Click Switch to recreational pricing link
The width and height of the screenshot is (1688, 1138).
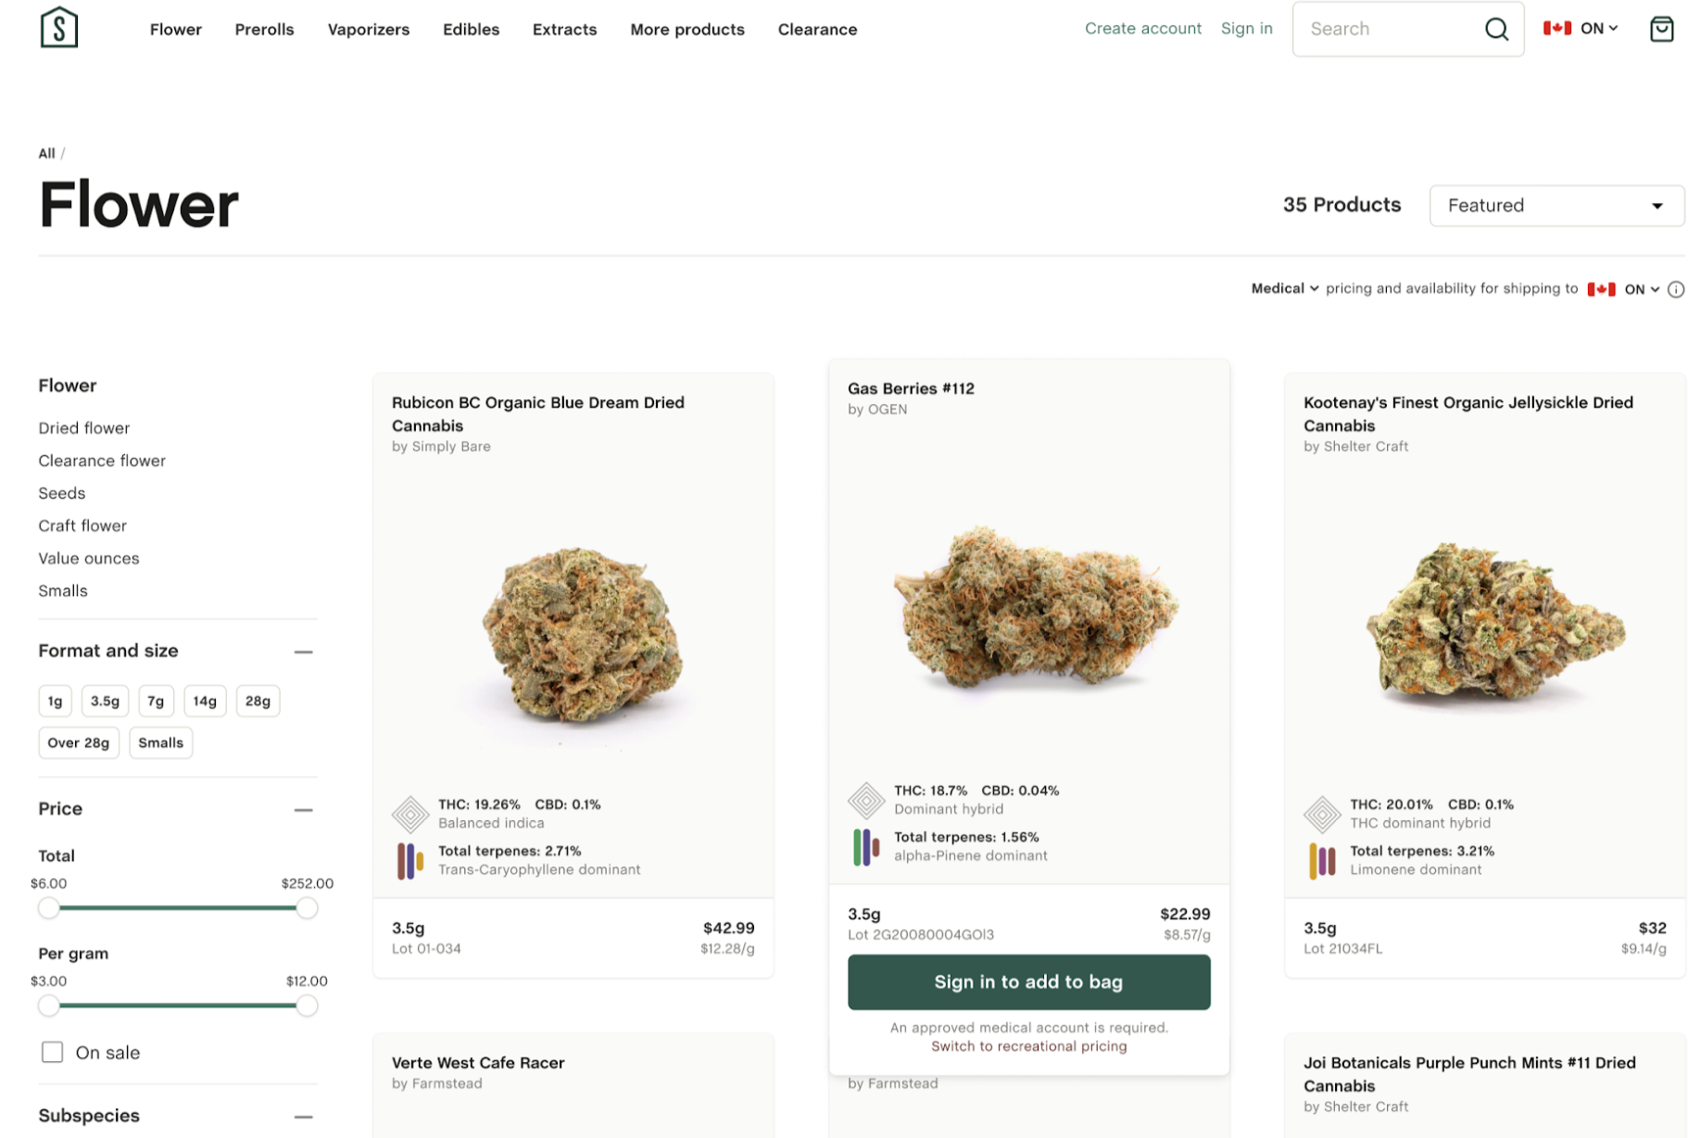pyautogui.click(x=1027, y=1046)
